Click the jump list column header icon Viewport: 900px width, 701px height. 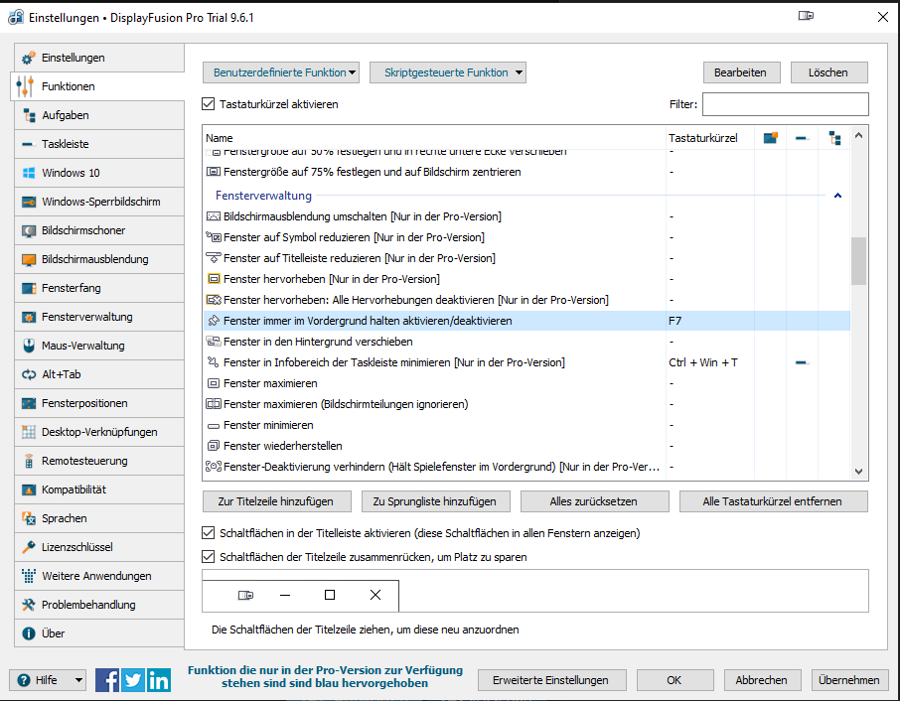point(835,138)
